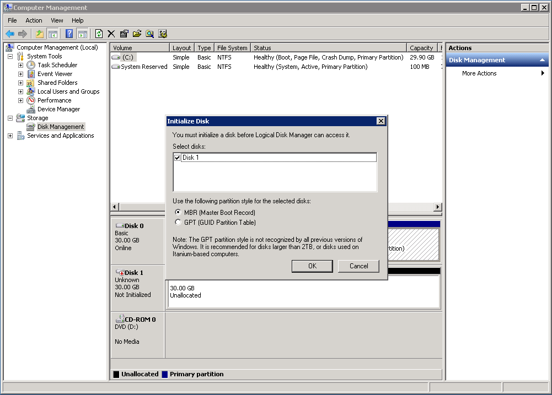Viewport: 552px width, 395px height.
Task: Open Help with the question mark icon
Action: (x=69, y=34)
